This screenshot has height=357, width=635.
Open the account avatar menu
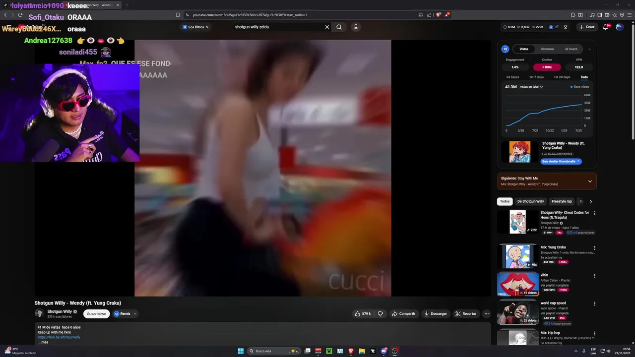(620, 27)
